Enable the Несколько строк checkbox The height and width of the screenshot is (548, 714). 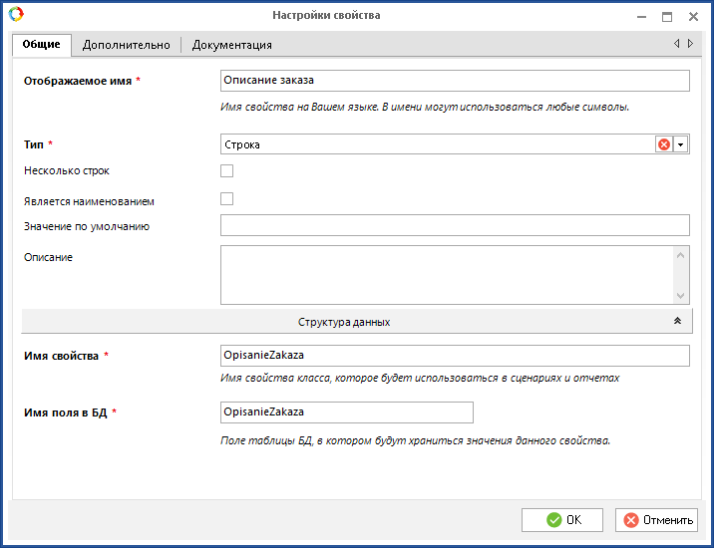click(x=226, y=171)
